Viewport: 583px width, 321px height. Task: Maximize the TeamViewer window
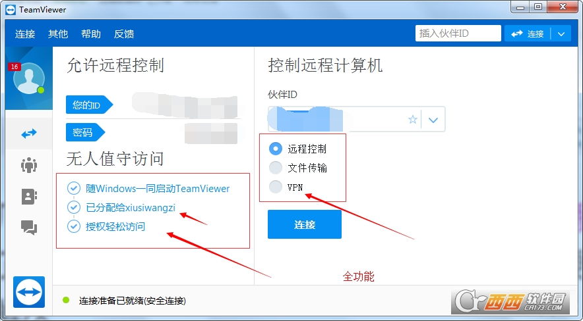pyautogui.click(x=538, y=7)
